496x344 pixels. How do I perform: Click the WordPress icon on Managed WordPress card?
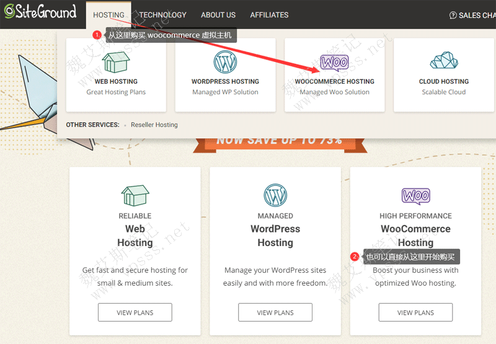tap(275, 195)
